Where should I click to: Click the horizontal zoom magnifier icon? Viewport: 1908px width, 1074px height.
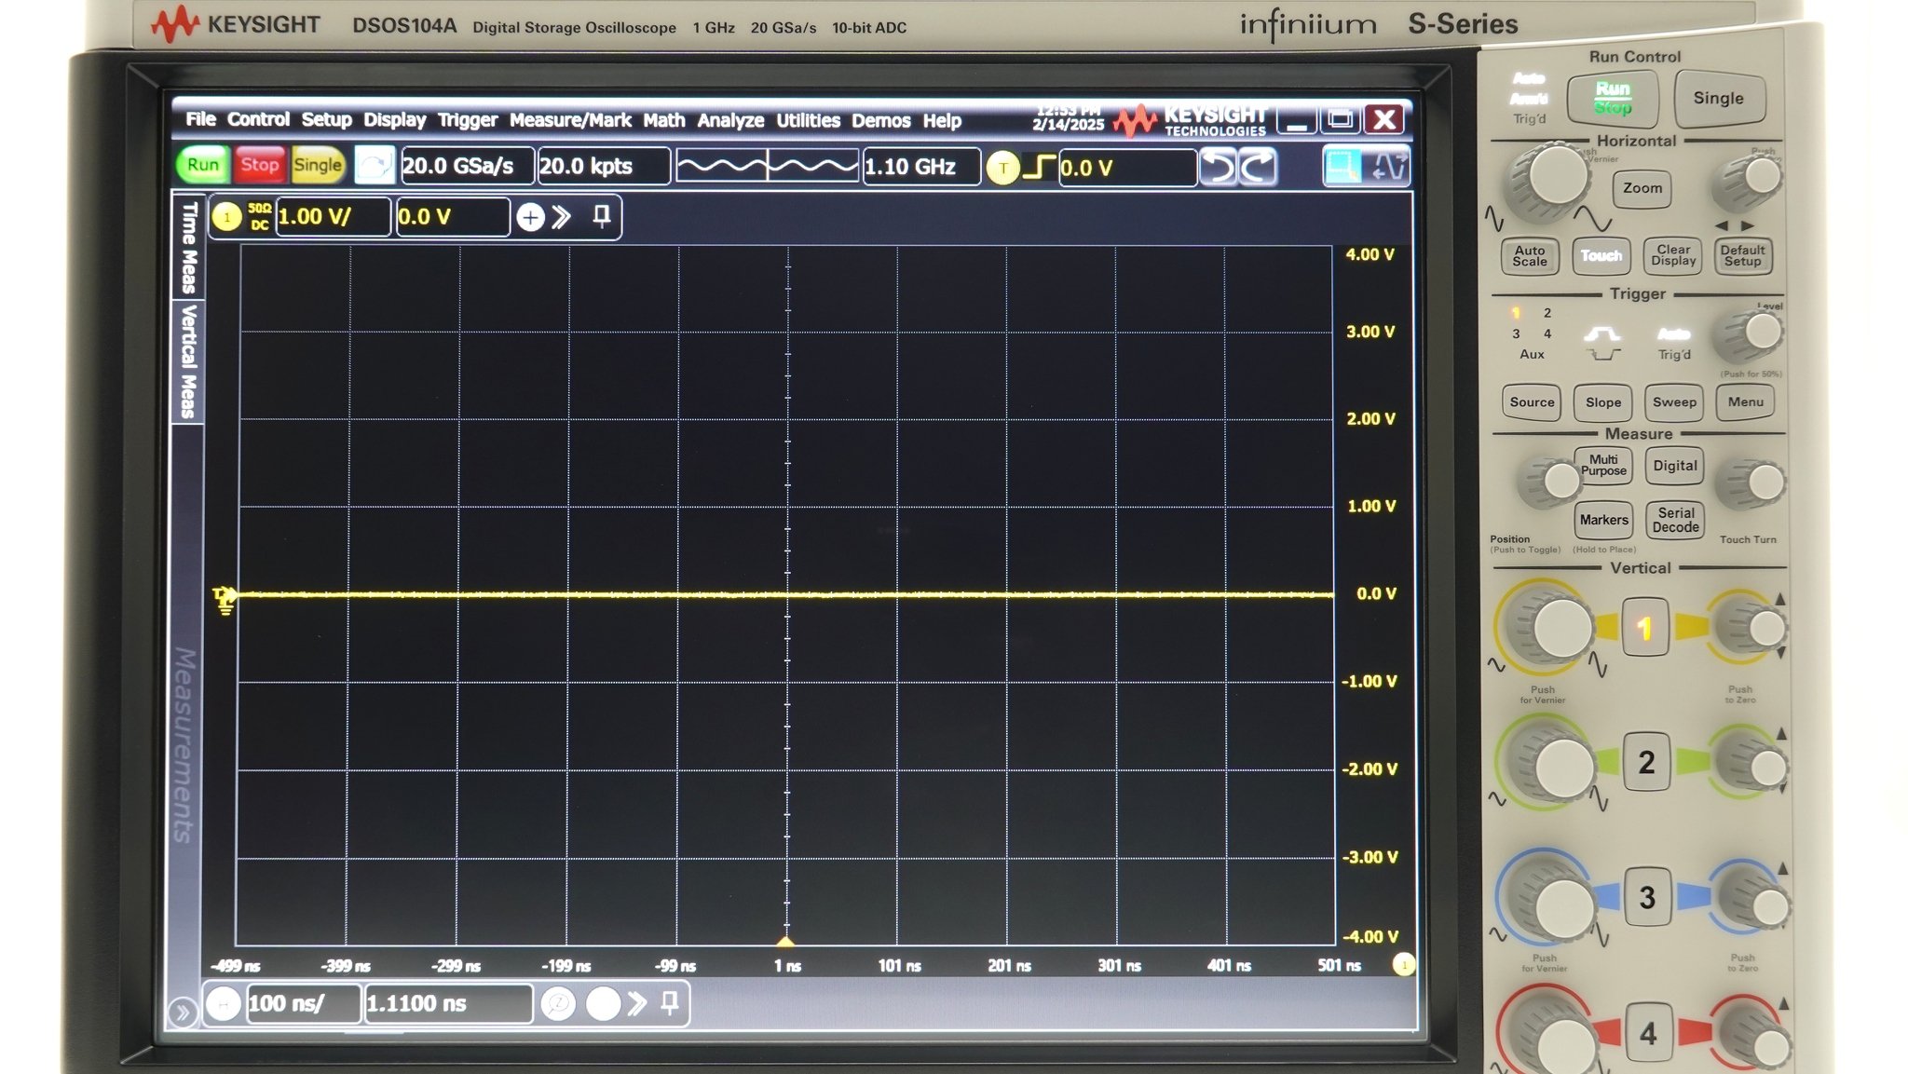tap(558, 1003)
